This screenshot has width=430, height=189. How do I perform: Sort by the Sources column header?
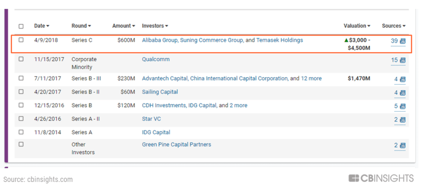394,26
